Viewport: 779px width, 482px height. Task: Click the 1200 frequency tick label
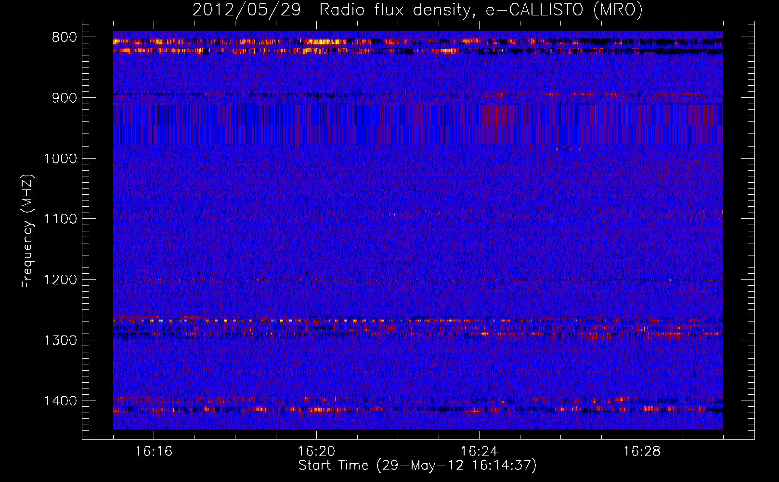point(61,280)
